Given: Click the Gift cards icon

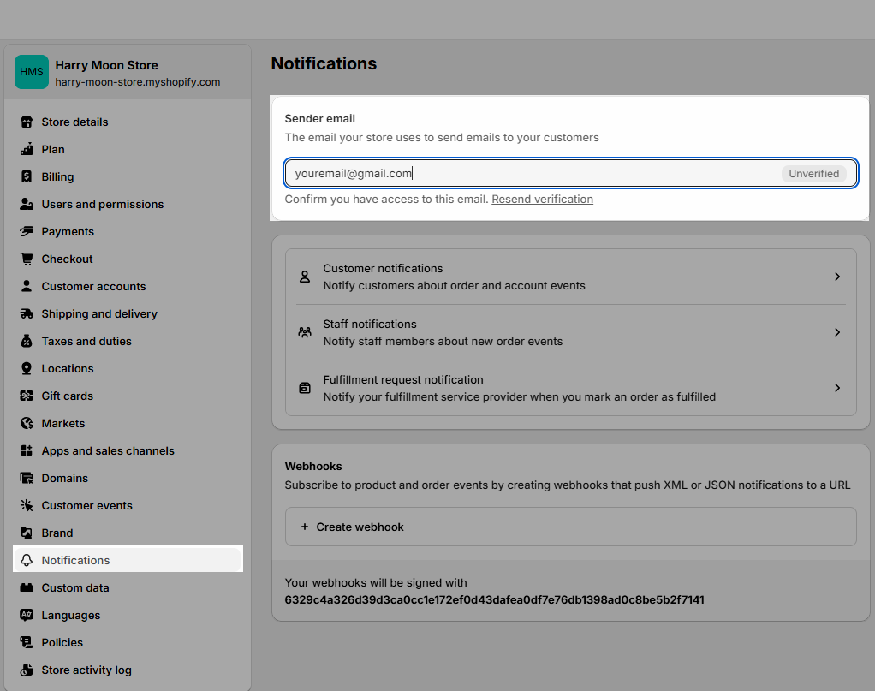Looking at the screenshot, I should (x=27, y=396).
